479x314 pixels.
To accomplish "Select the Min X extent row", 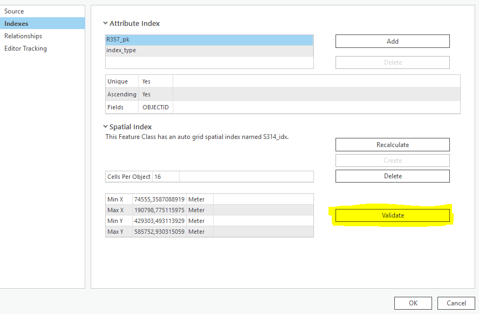I will (x=162, y=199).
